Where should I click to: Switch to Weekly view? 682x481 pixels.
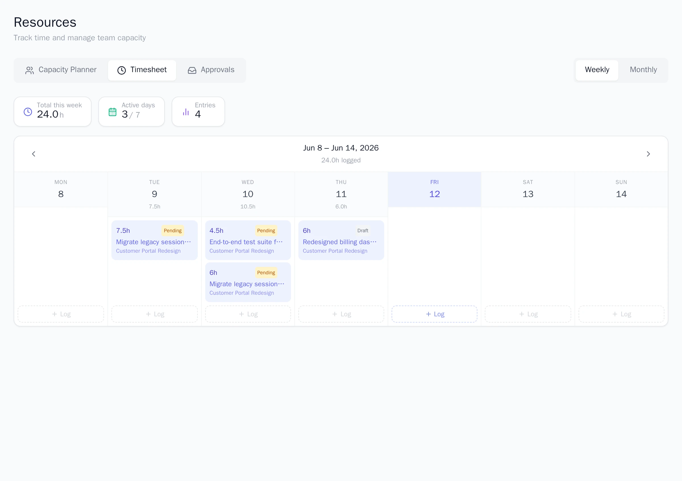coord(597,70)
